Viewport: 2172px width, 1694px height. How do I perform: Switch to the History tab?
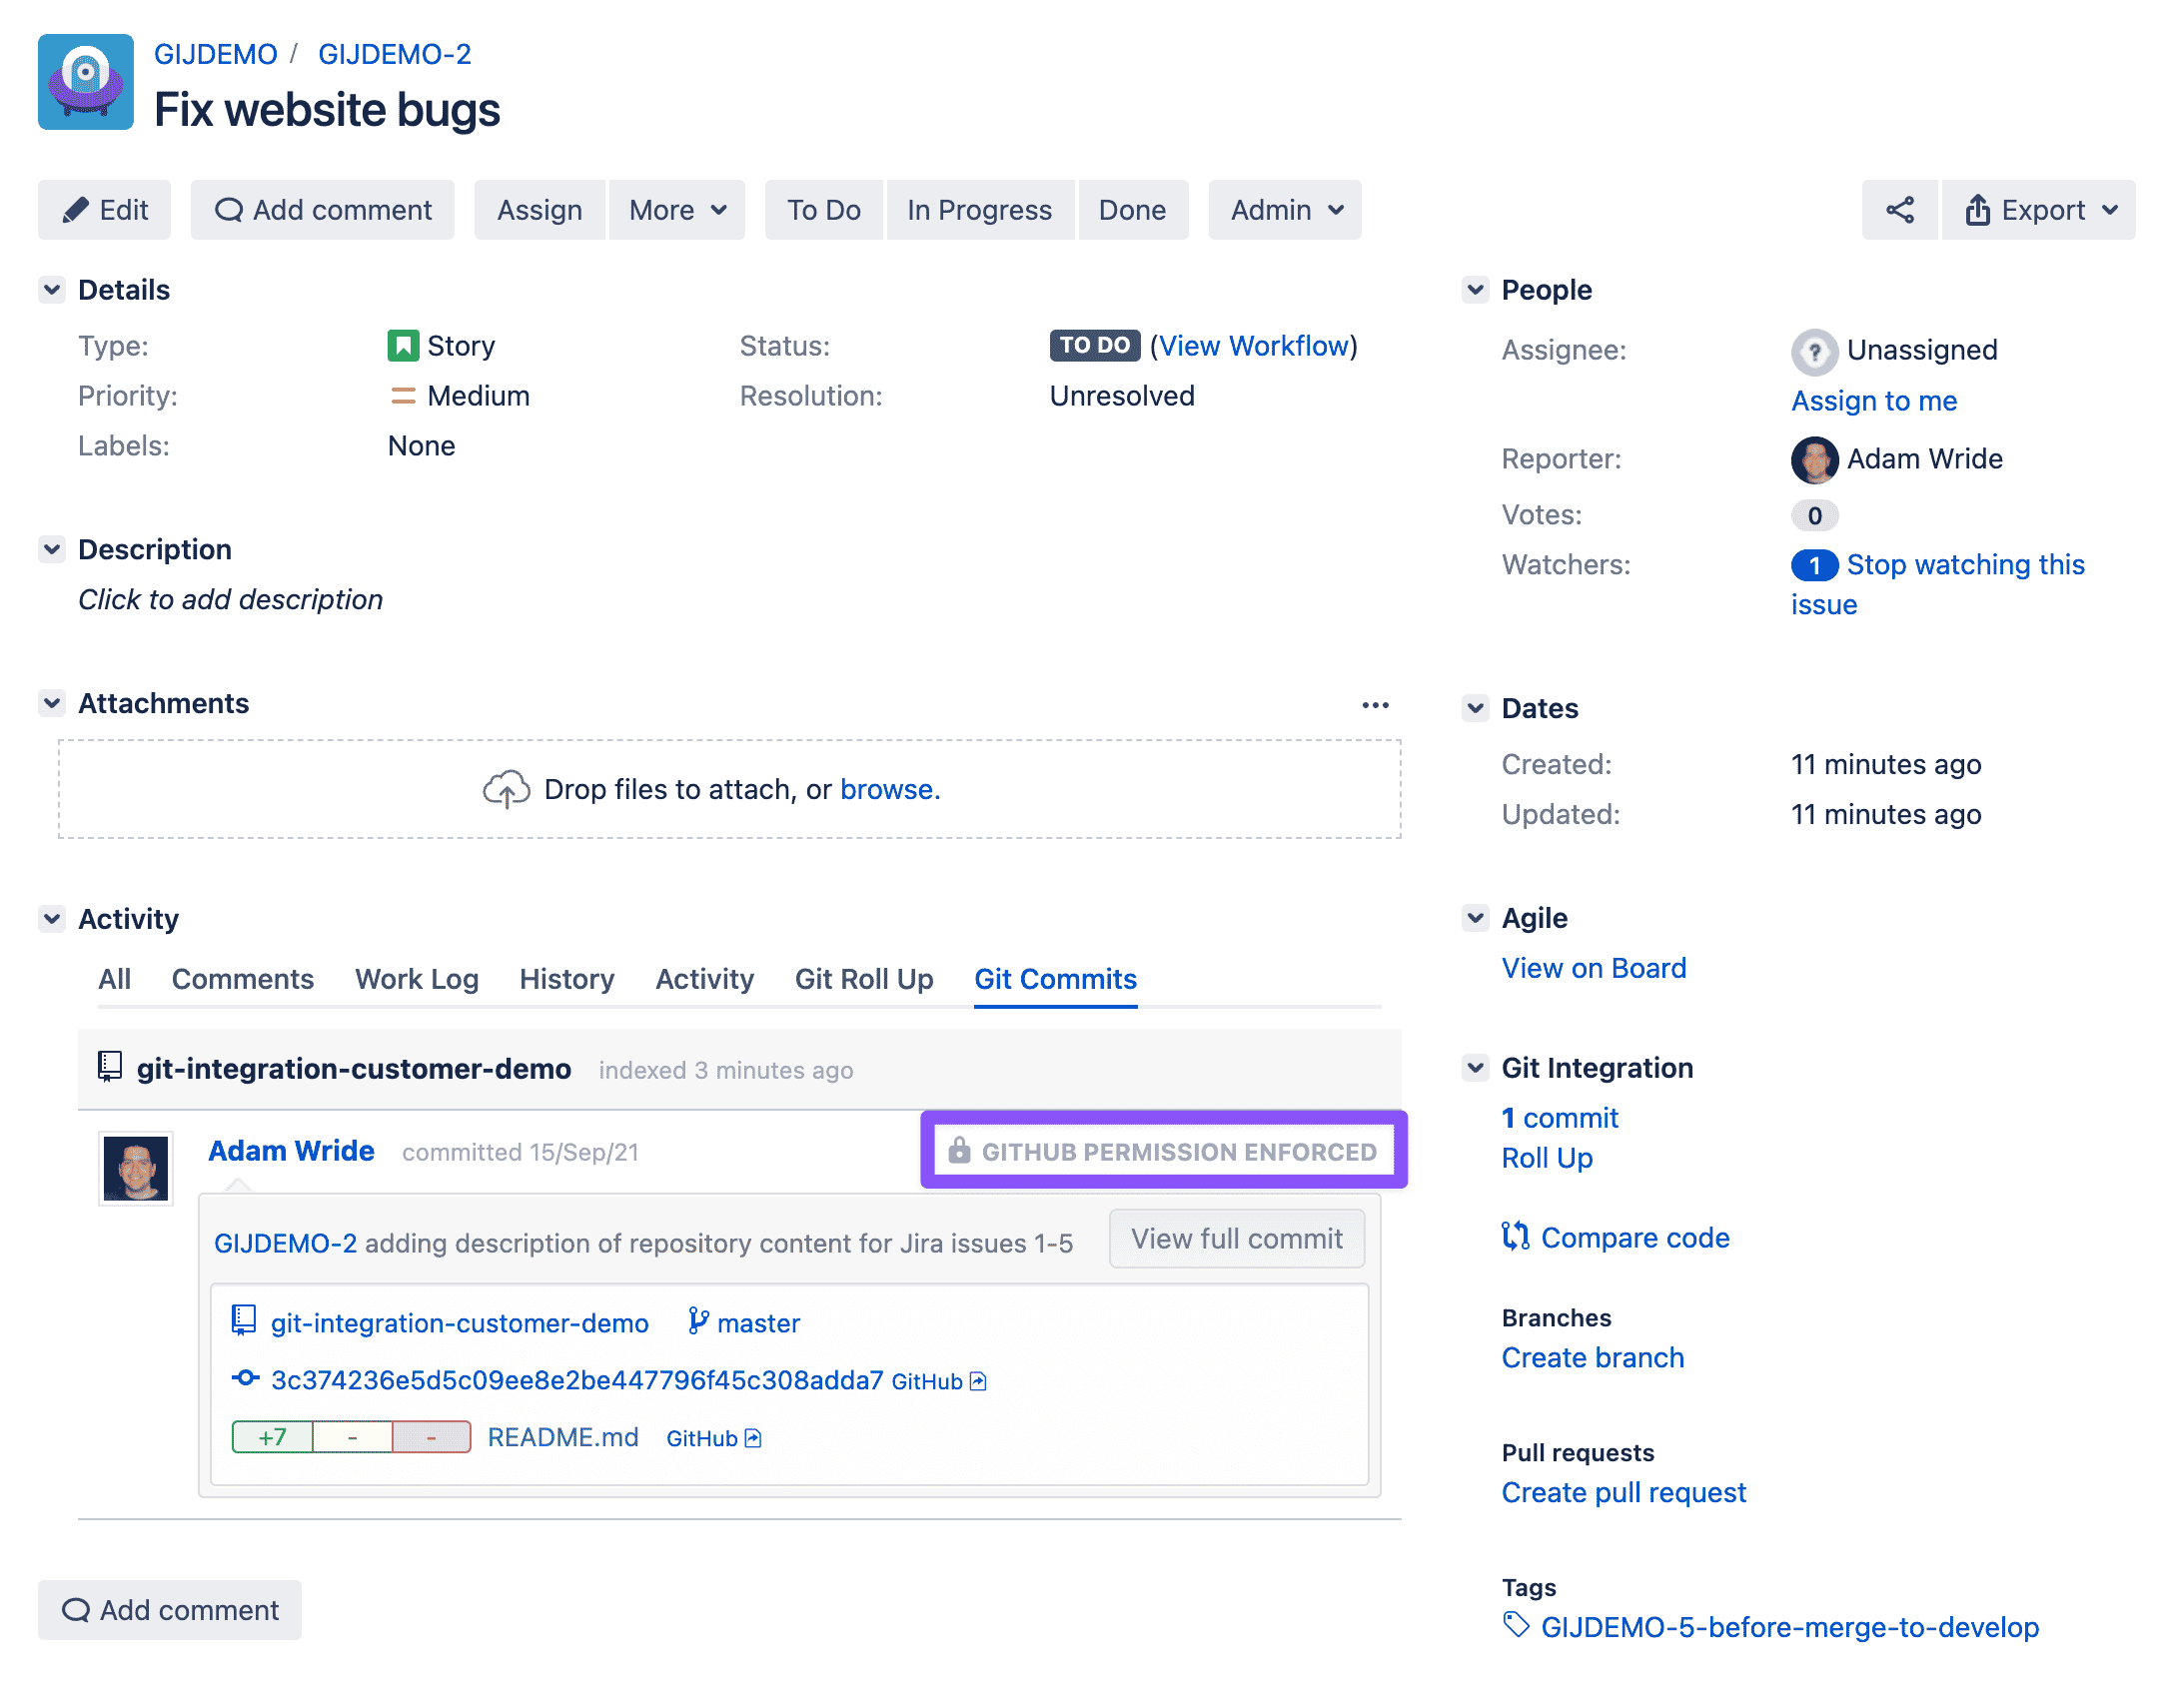point(566,979)
